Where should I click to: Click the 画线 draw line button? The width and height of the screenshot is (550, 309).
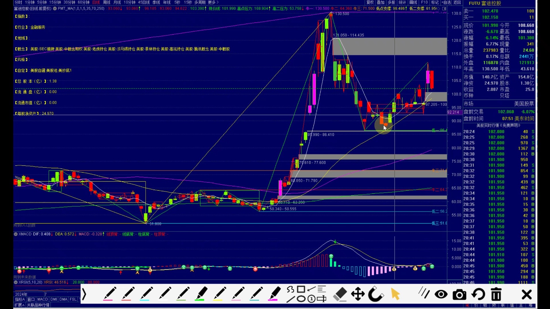(413, 2)
